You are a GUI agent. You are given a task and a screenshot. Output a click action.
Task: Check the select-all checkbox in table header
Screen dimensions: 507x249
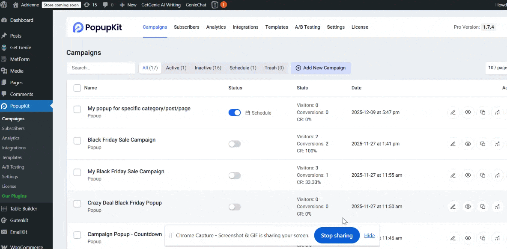coord(77,88)
